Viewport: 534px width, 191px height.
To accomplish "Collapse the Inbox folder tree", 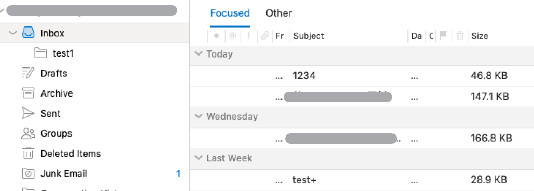I will coord(13,33).
